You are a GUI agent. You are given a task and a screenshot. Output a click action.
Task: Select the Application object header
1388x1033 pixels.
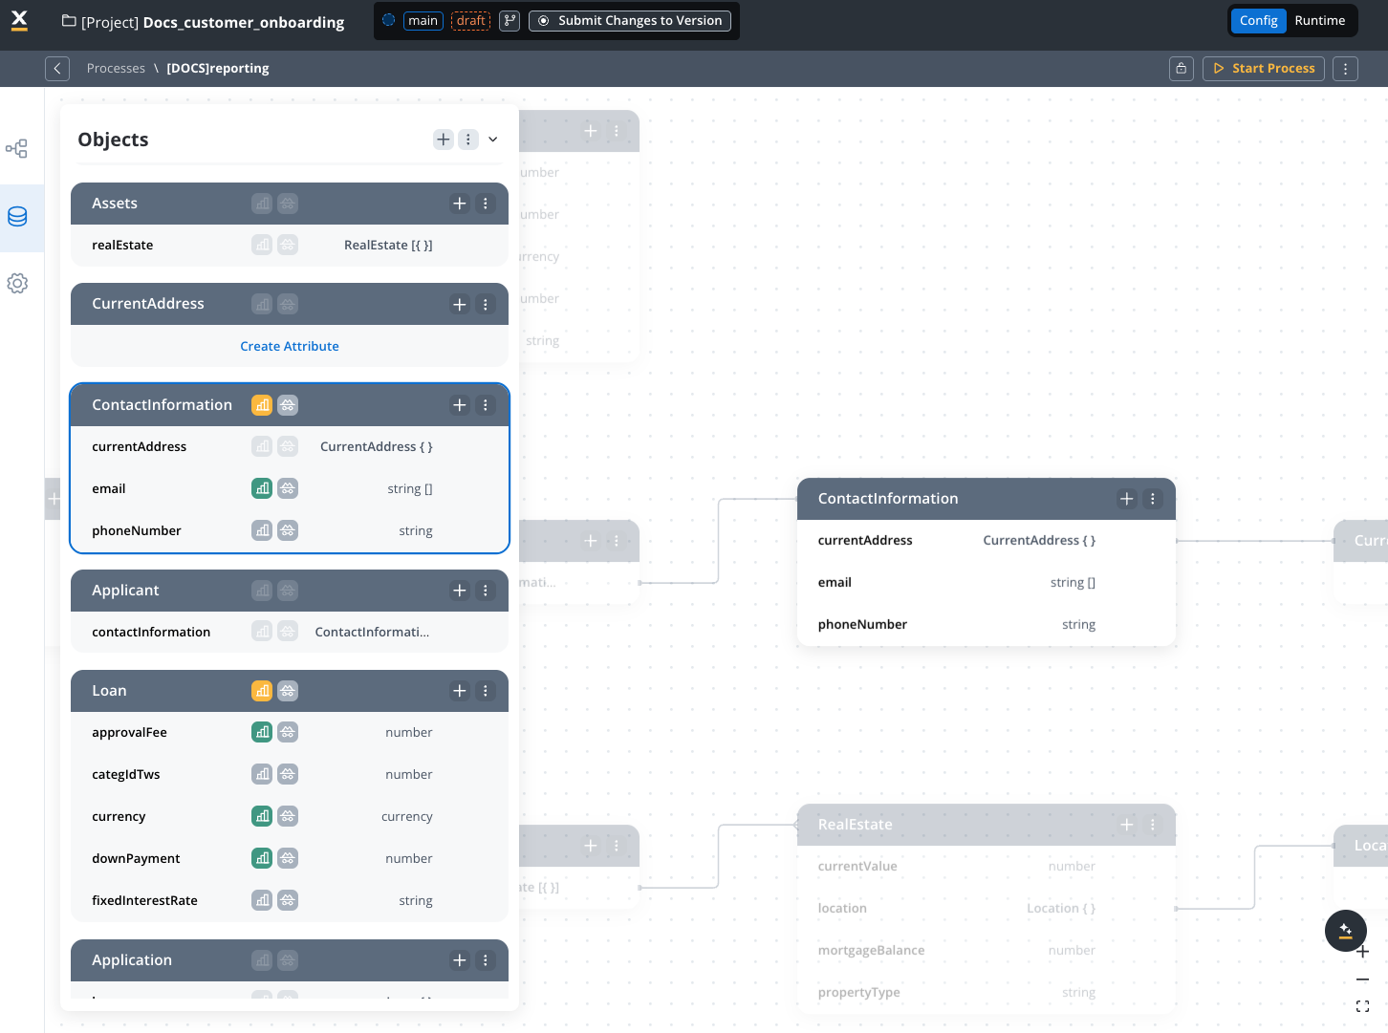[290, 960]
